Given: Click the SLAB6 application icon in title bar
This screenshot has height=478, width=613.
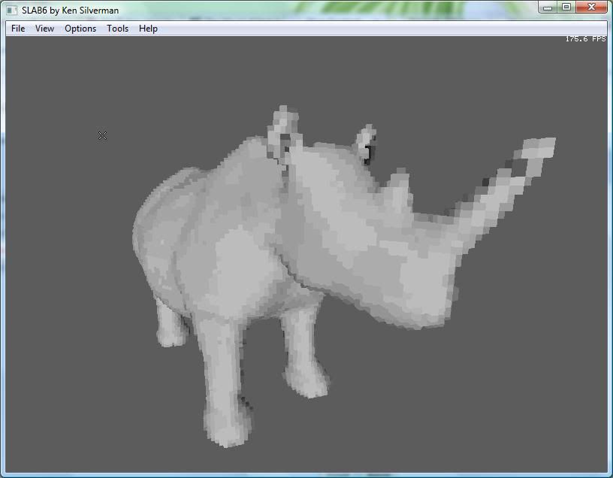Looking at the screenshot, I should click(x=12, y=11).
